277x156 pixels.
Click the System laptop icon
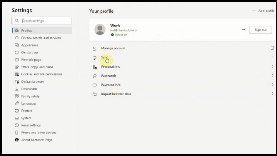pyautogui.click(x=17, y=118)
